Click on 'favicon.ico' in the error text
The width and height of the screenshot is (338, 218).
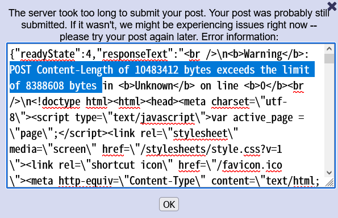click(252, 165)
